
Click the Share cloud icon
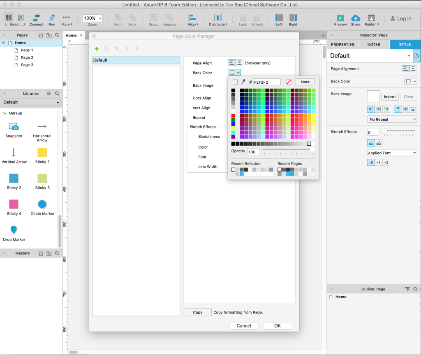356,18
